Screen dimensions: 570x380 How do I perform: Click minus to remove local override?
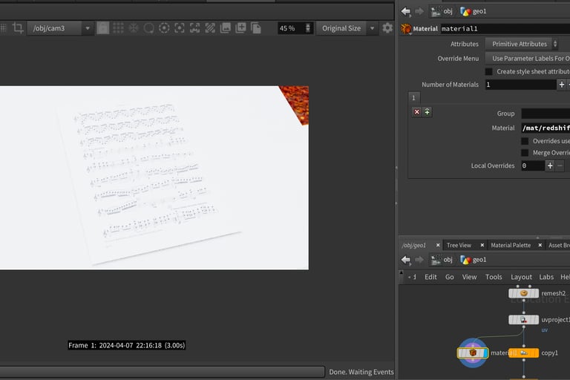point(560,166)
